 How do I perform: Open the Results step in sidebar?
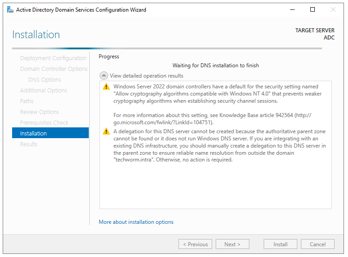pos(29,144)
